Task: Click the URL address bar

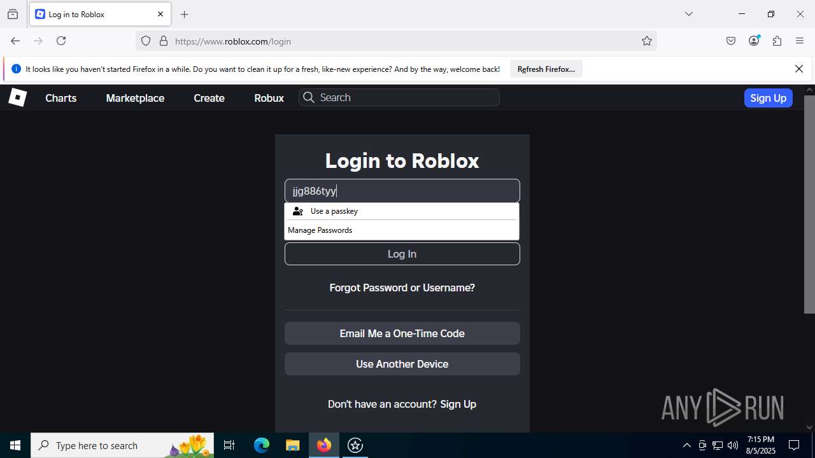Action: click(395, 41)
